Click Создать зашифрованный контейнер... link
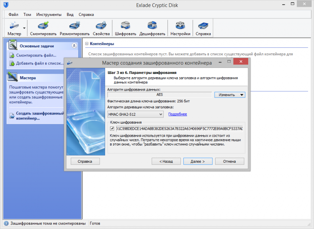314x229 pixels. tap(40, 116)
